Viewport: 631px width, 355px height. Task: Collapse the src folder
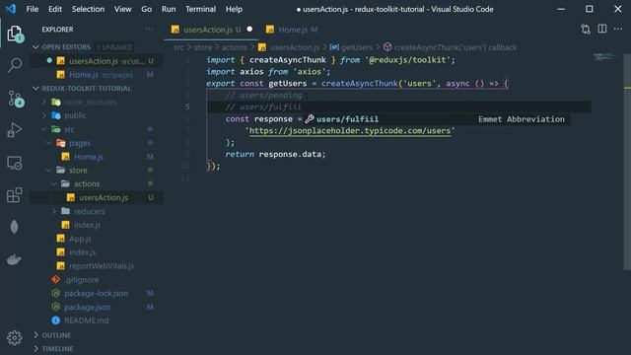[x=44, y=129]
